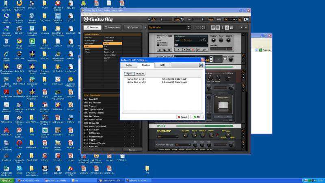Select Inputs routing tab
325x183 pixels.
pyautogui.click(x=129, y=74)
